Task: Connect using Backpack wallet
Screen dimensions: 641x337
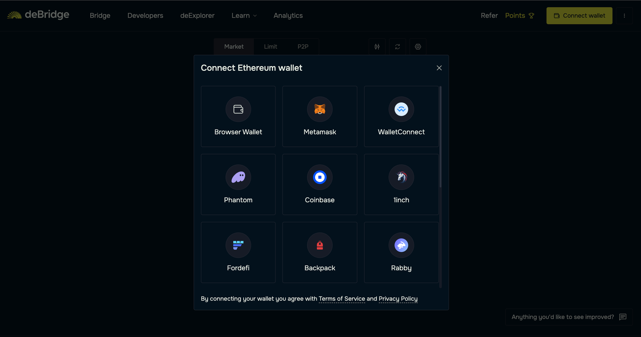Action: click(320, 252)
